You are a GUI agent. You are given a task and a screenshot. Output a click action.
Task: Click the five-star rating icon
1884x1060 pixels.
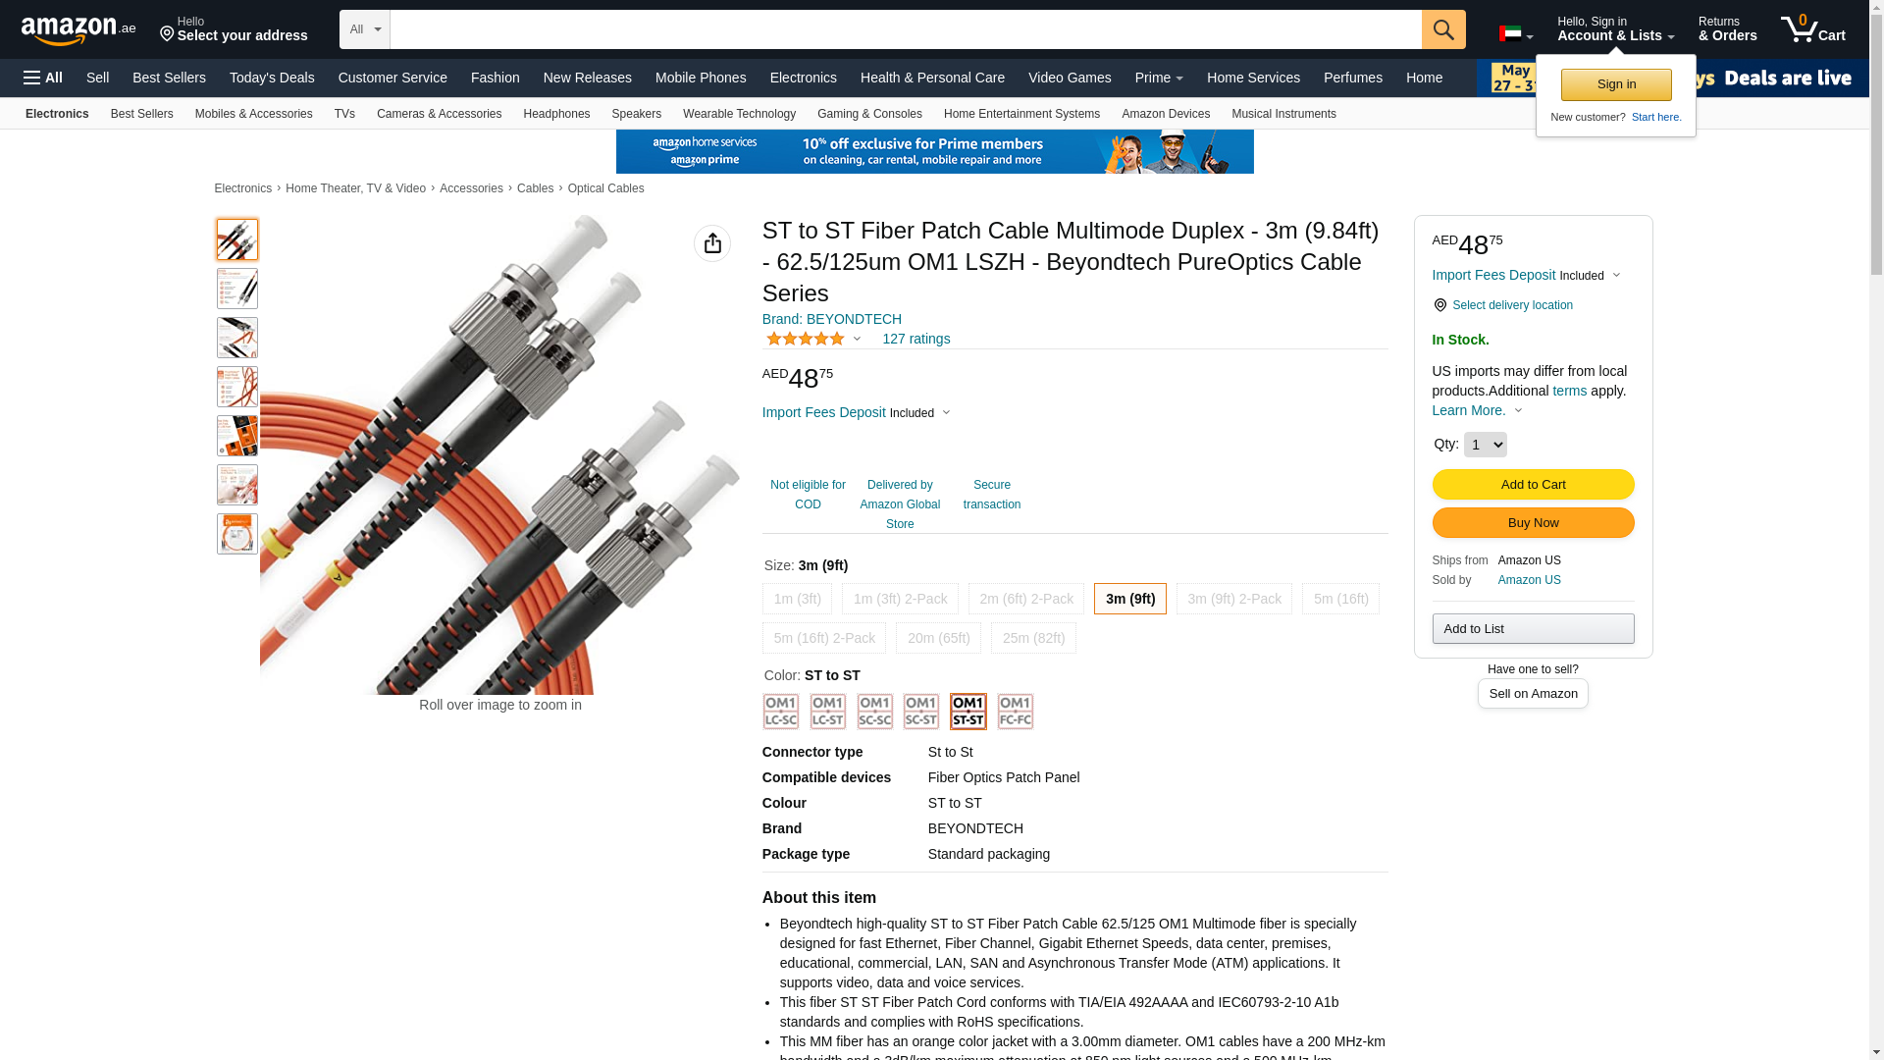pos(806,339)
